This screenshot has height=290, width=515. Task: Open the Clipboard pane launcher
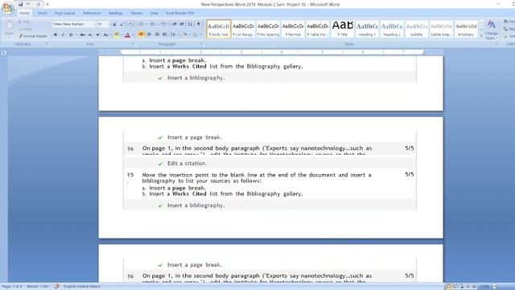click(x=47, y=44)
